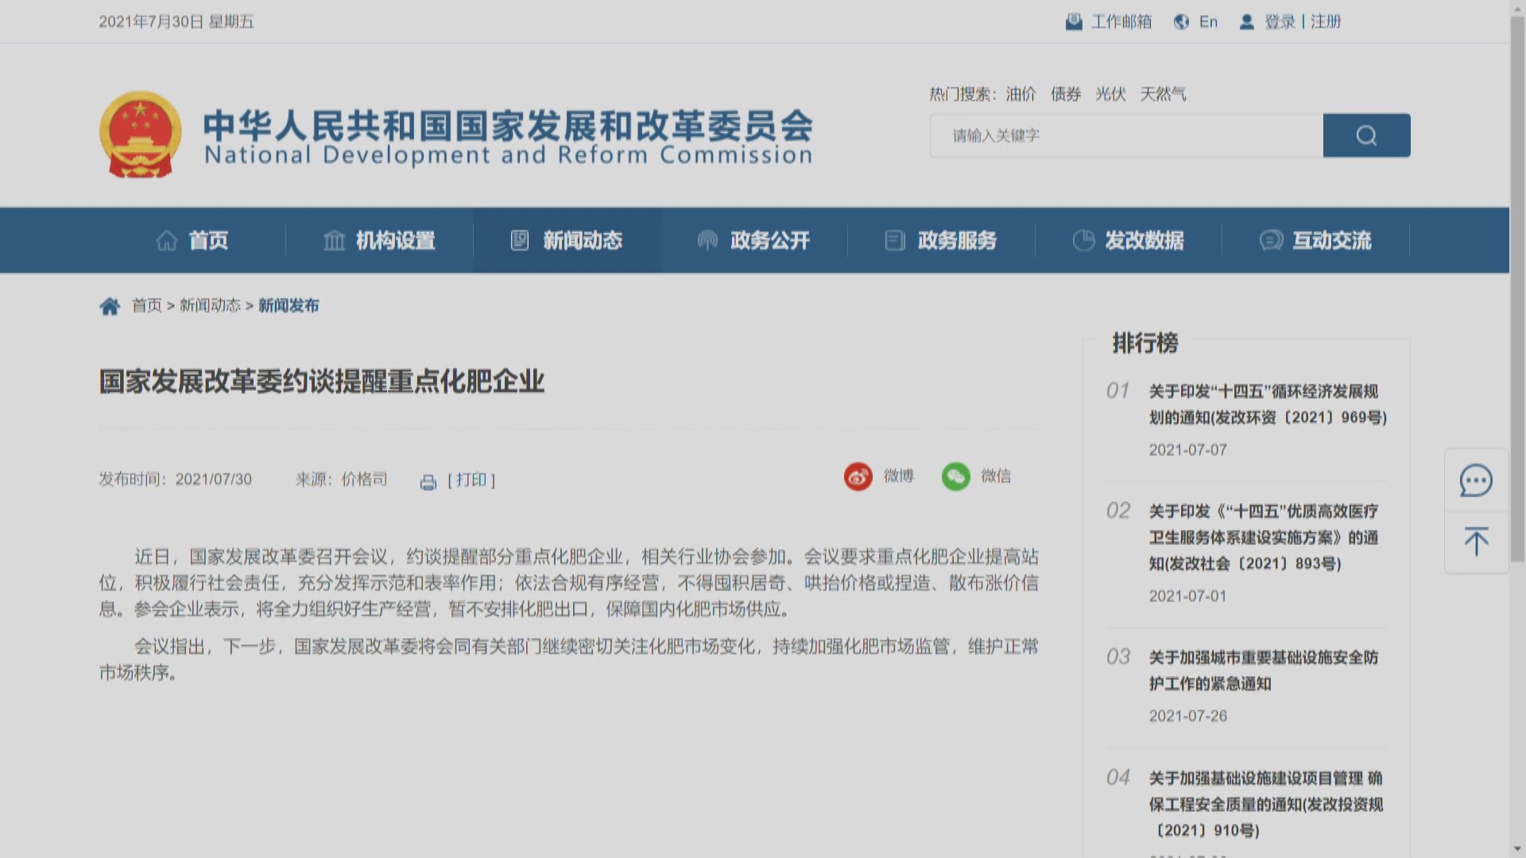Click the home icon in the breadcrumb

click(111, 304)
